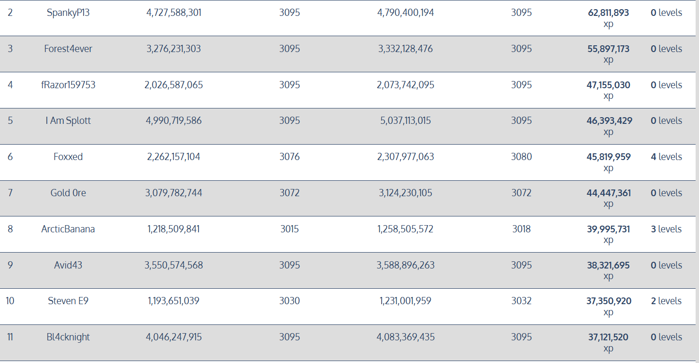
Task: Select end experience 5,037,113,015
Action: [406, 121]
